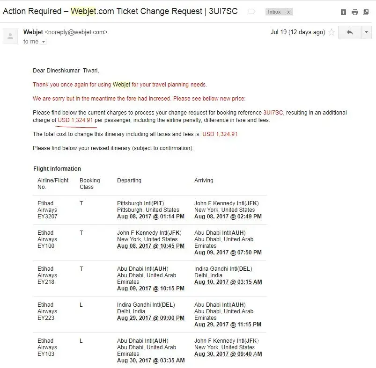Click date 'Aug 10, 2017 @ 03:15 AM'

click(x=228, y=282)
